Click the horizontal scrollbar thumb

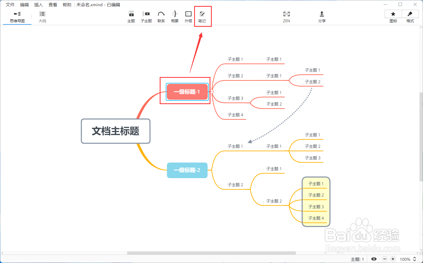[x=211, y=253]
